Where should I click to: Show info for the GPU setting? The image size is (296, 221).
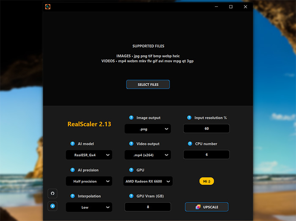132,170
